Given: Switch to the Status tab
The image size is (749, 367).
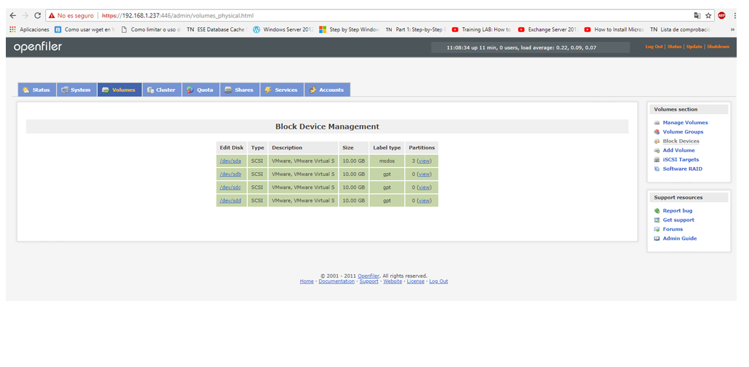Looking at the screenshot, I should tap(37, 89).
